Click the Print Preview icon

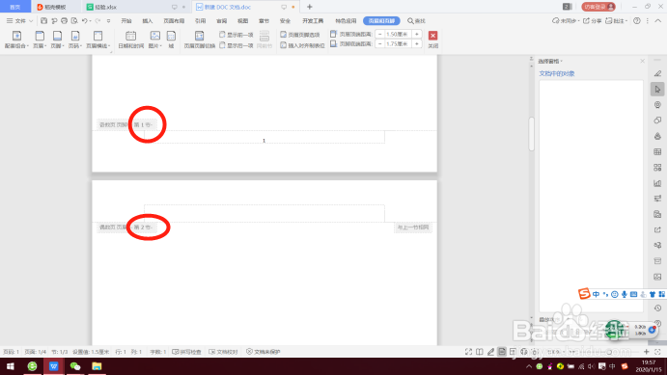click(x=74, y=21)
